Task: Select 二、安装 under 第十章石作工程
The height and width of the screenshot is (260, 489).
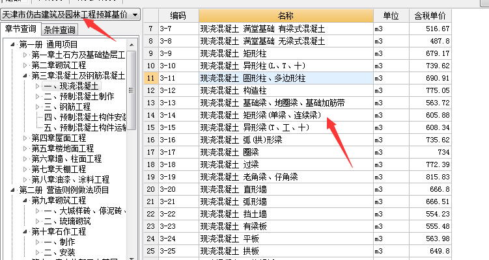Action: [59, 252]
